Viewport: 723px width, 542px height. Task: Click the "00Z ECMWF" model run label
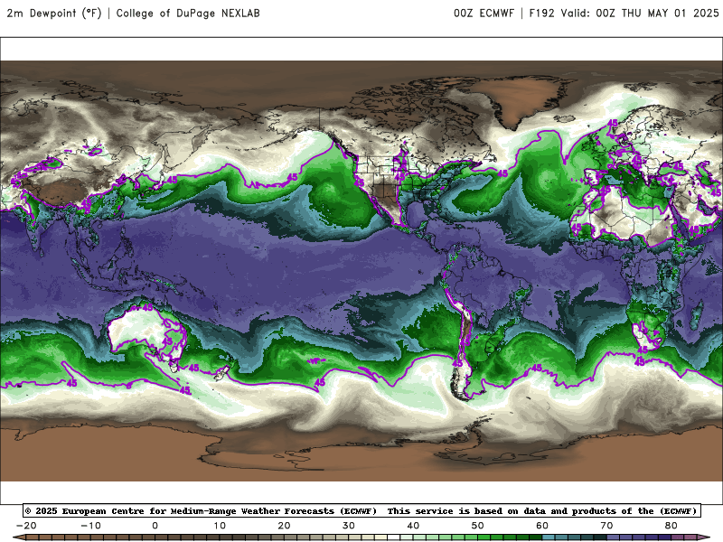point(484,14)
